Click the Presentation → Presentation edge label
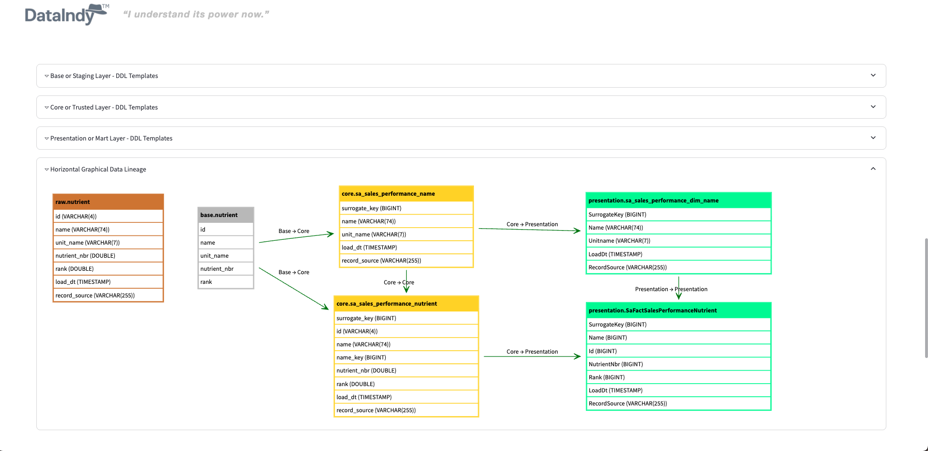 pyautogui.click(x=671, y=289)
